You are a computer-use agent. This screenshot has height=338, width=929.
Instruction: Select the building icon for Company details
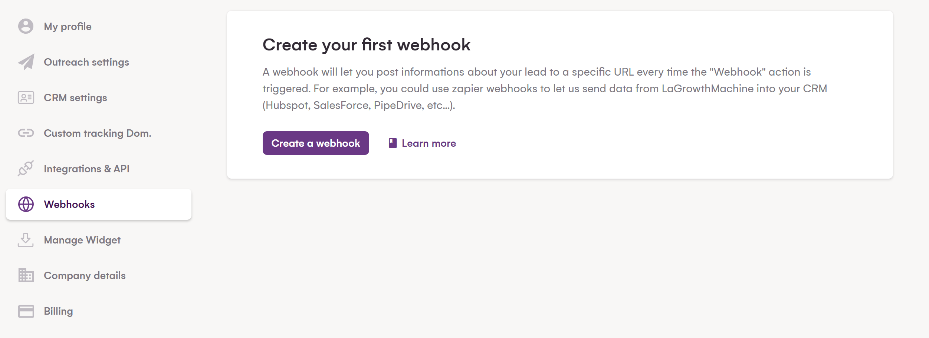coord(26,275)
